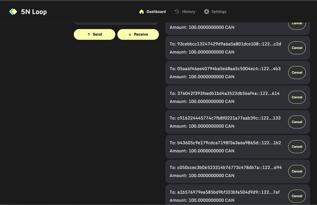The height and width of the screenshot is (205, 317).
Task: Click the History clock icon
Action: 177,12
